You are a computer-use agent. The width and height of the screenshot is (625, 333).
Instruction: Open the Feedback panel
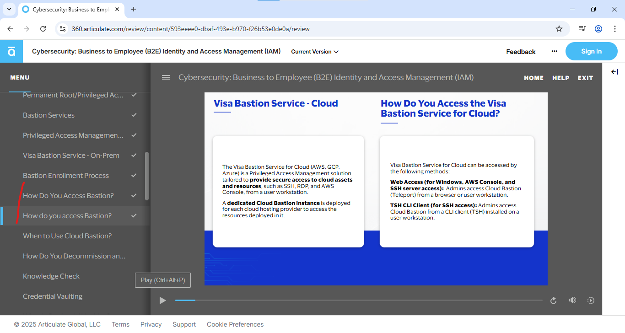tap(521, 52)
